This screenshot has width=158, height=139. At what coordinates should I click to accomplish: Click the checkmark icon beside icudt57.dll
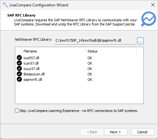click(19, 58)
